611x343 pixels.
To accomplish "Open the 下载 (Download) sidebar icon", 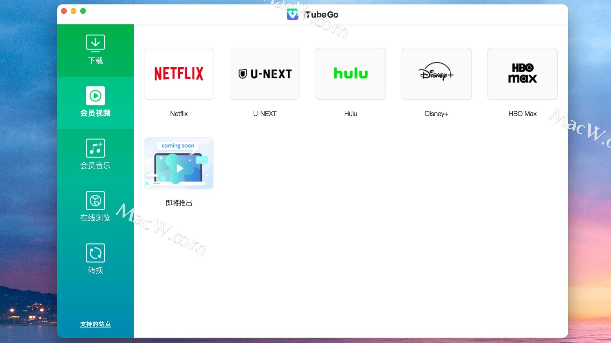I will (95, 43).
